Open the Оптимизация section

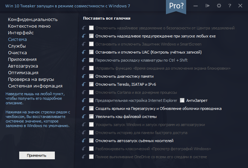point(23,73)
